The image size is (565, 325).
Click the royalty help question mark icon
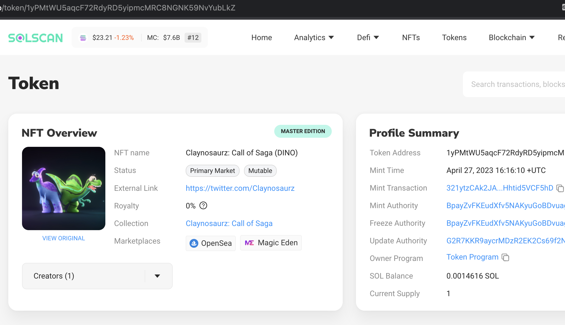point(203,205)
